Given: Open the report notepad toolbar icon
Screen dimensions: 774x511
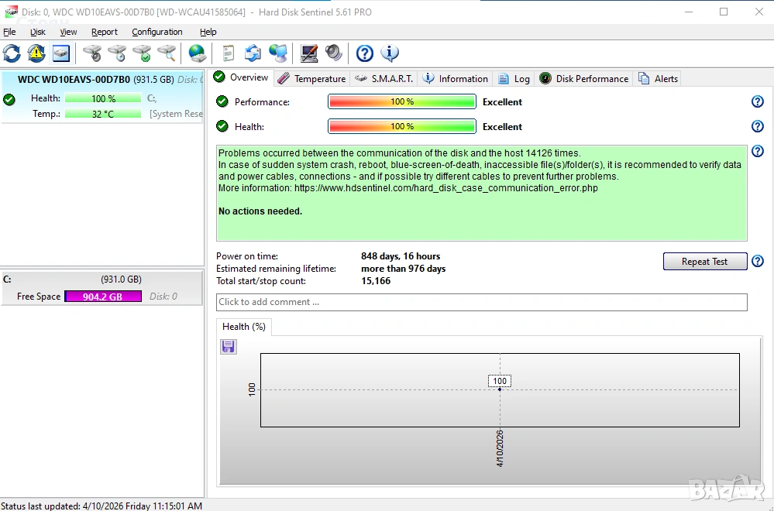Looking at the screenshot, I should pos(228,53).
